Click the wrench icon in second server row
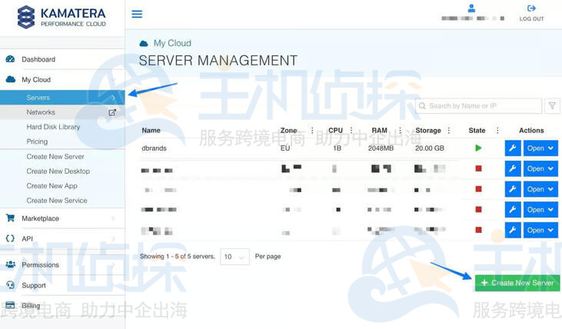The width and height of the screenshot is (562, 329). (513, 168)
